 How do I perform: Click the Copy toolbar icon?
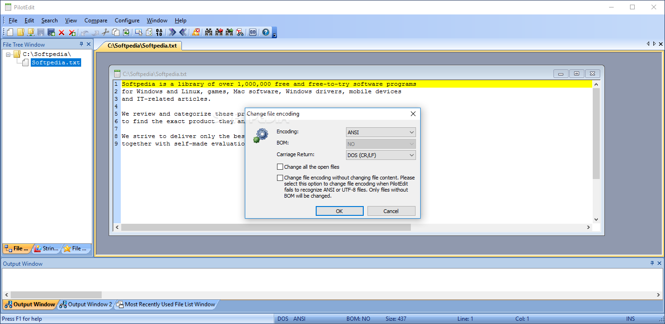point(116,32)
